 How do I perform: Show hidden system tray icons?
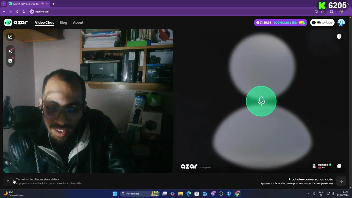click(x=308, y=194)
